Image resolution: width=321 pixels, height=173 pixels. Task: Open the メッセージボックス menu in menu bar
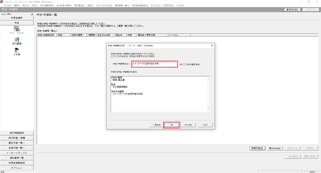pyautogui.click(x=104, y=5)
